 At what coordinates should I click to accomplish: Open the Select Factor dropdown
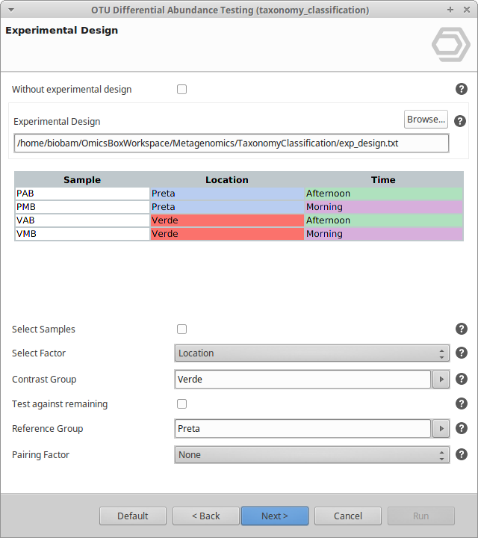[x=311, y=353]
